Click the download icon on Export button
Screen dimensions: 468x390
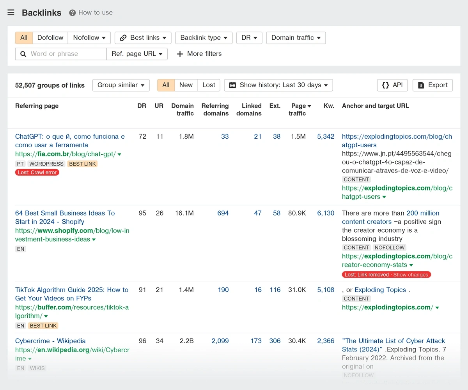click(421, 85)
